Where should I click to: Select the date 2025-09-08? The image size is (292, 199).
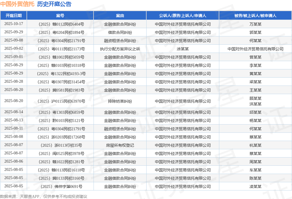pyautogui.click(x=14, y=40)
